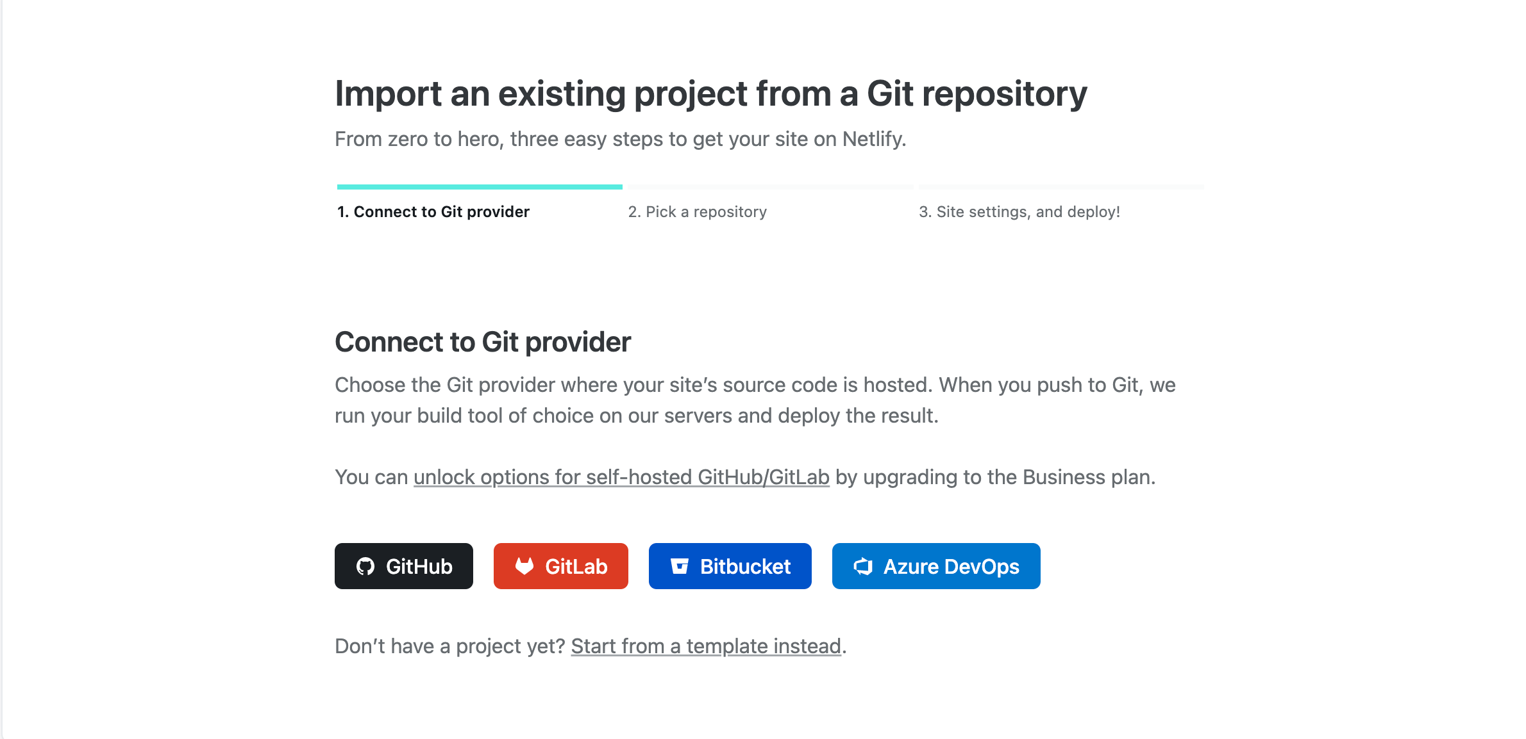Follow the 'Start from a template instead' link
Screen dimensions: 1526x739
(706, 646)
